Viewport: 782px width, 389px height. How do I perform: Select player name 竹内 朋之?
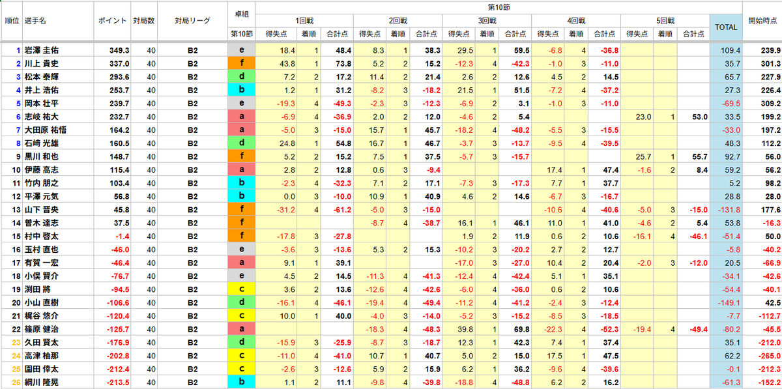click(x=41, y=183)
